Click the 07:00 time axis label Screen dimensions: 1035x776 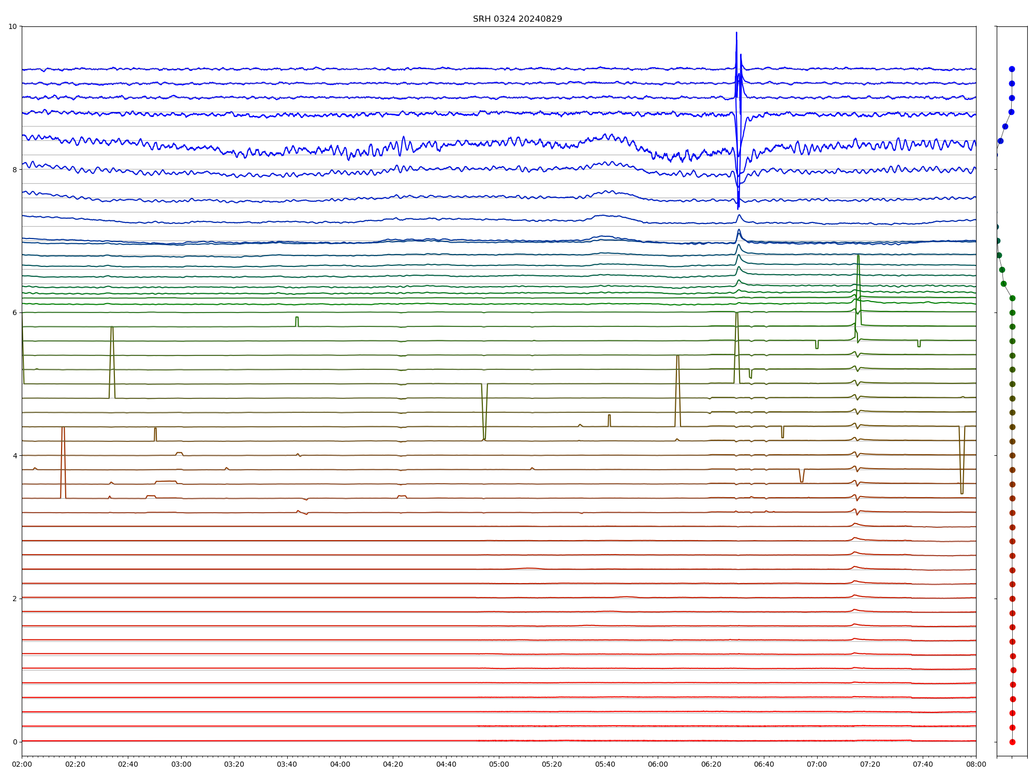817,764
